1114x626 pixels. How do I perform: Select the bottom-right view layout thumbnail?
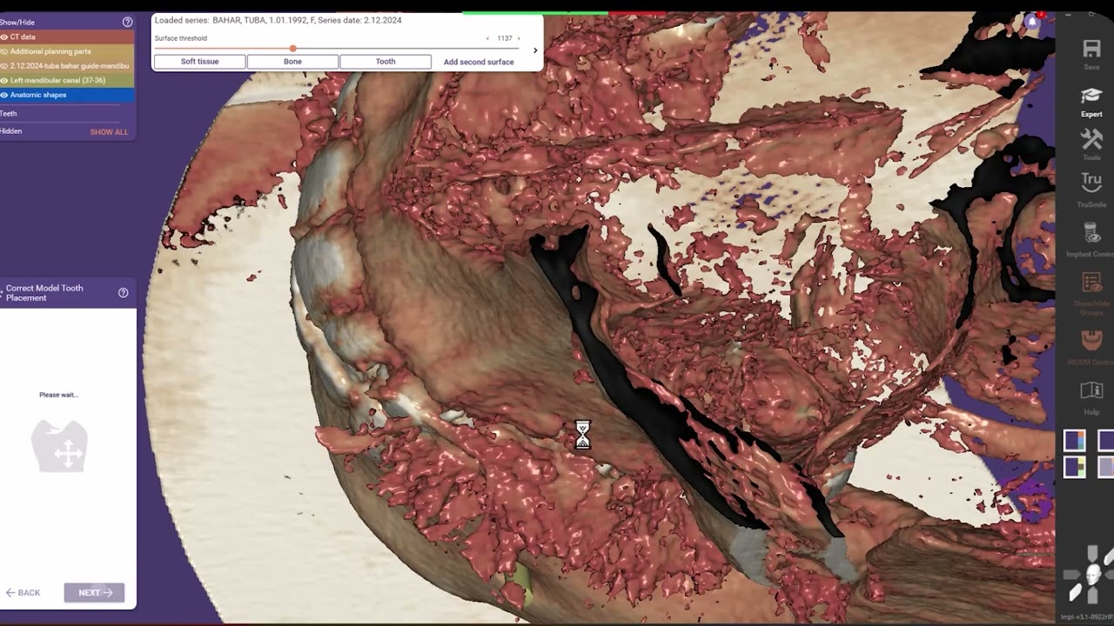(x=1105, y=467)
